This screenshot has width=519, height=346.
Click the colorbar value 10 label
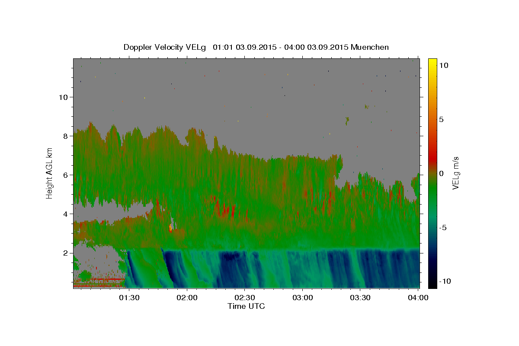[x=443, y=65]
